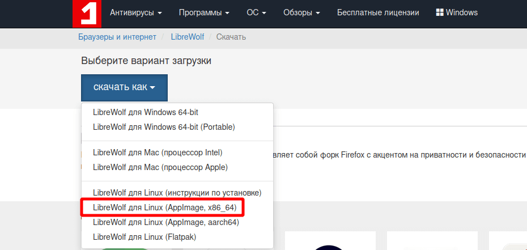Screen dimensions: 527x250
Task: Click the caret arrow on скачать как
Action: point(152,88)
